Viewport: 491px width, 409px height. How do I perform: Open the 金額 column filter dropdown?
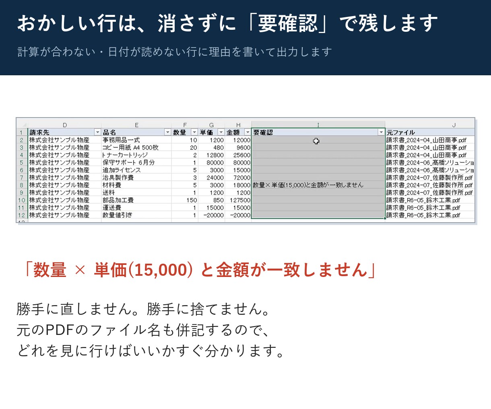pyautogui.click(x=248, y=132)
